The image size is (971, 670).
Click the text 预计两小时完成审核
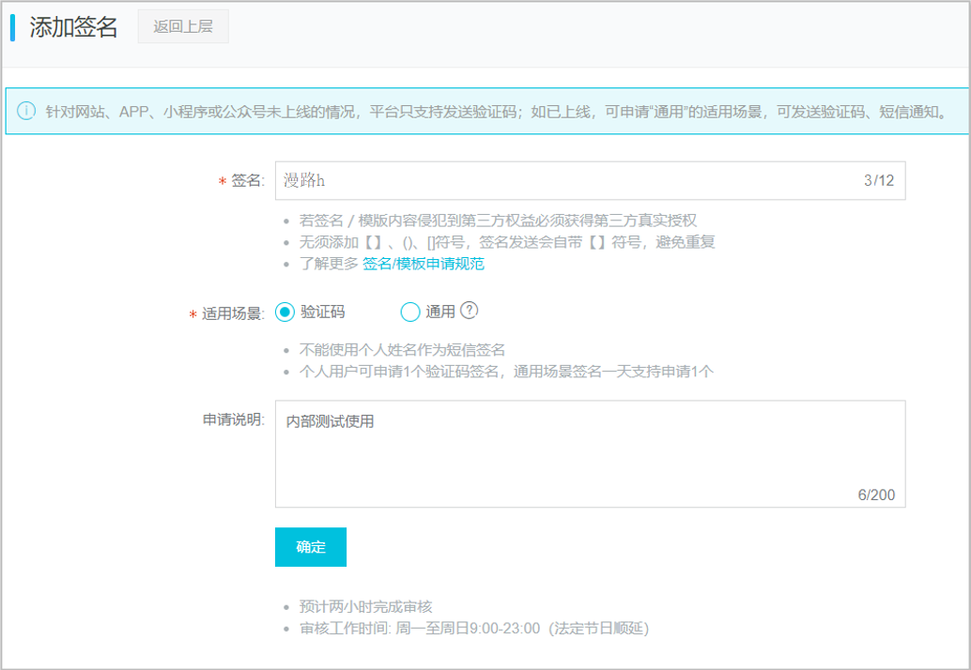pyautogui.click(x=365, y=607)
